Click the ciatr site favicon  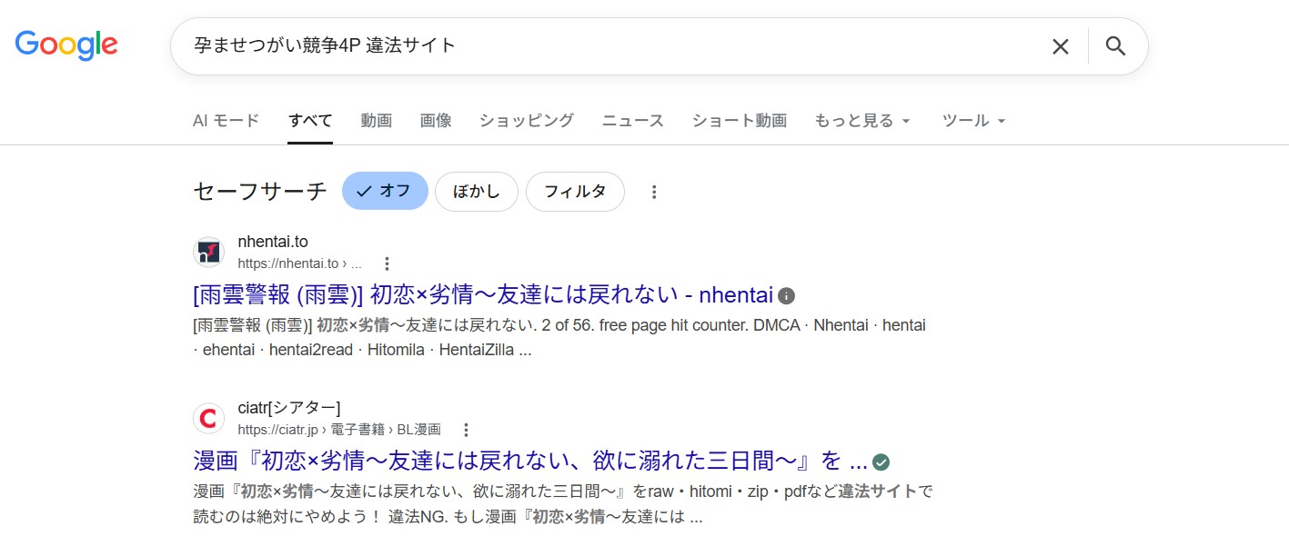click(209, 418)
